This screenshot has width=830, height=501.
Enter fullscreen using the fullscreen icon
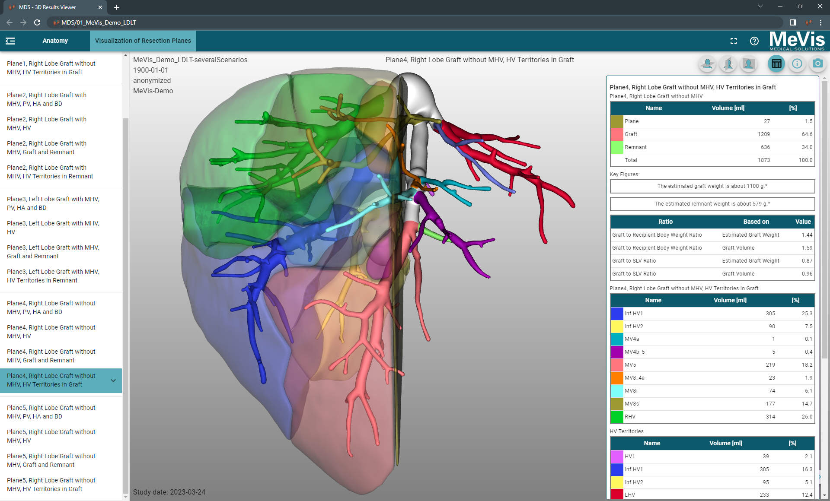[734, 41]
